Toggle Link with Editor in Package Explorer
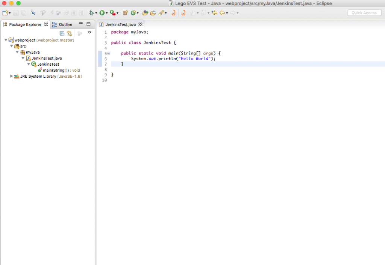 (69, 33)
